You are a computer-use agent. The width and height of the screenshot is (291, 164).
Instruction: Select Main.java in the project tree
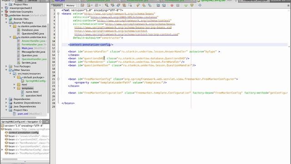click(27, 48)
